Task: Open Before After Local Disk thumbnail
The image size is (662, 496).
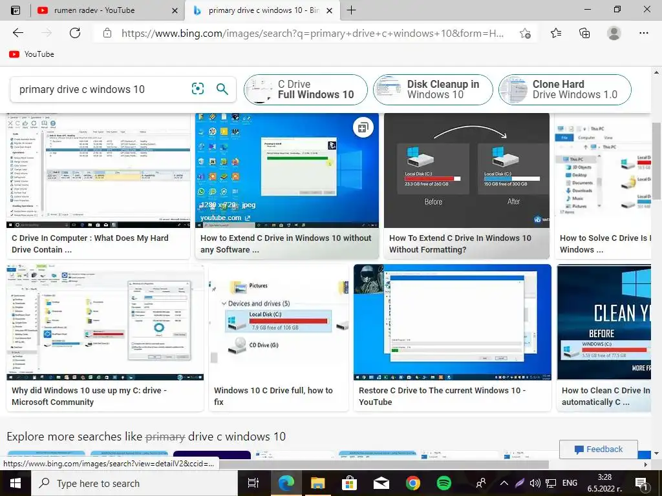Action: click(467, 170)
